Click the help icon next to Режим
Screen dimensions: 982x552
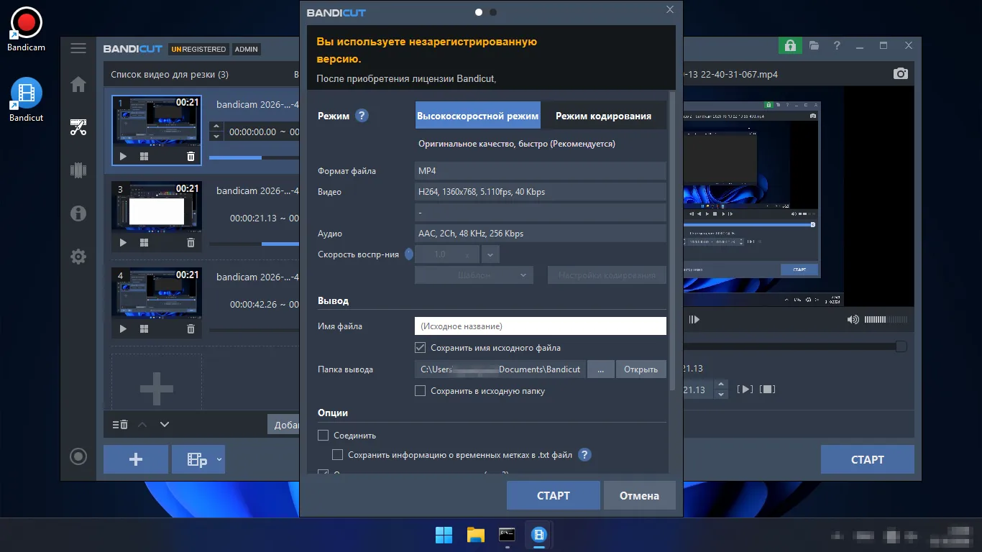click(x=362, y=116)
